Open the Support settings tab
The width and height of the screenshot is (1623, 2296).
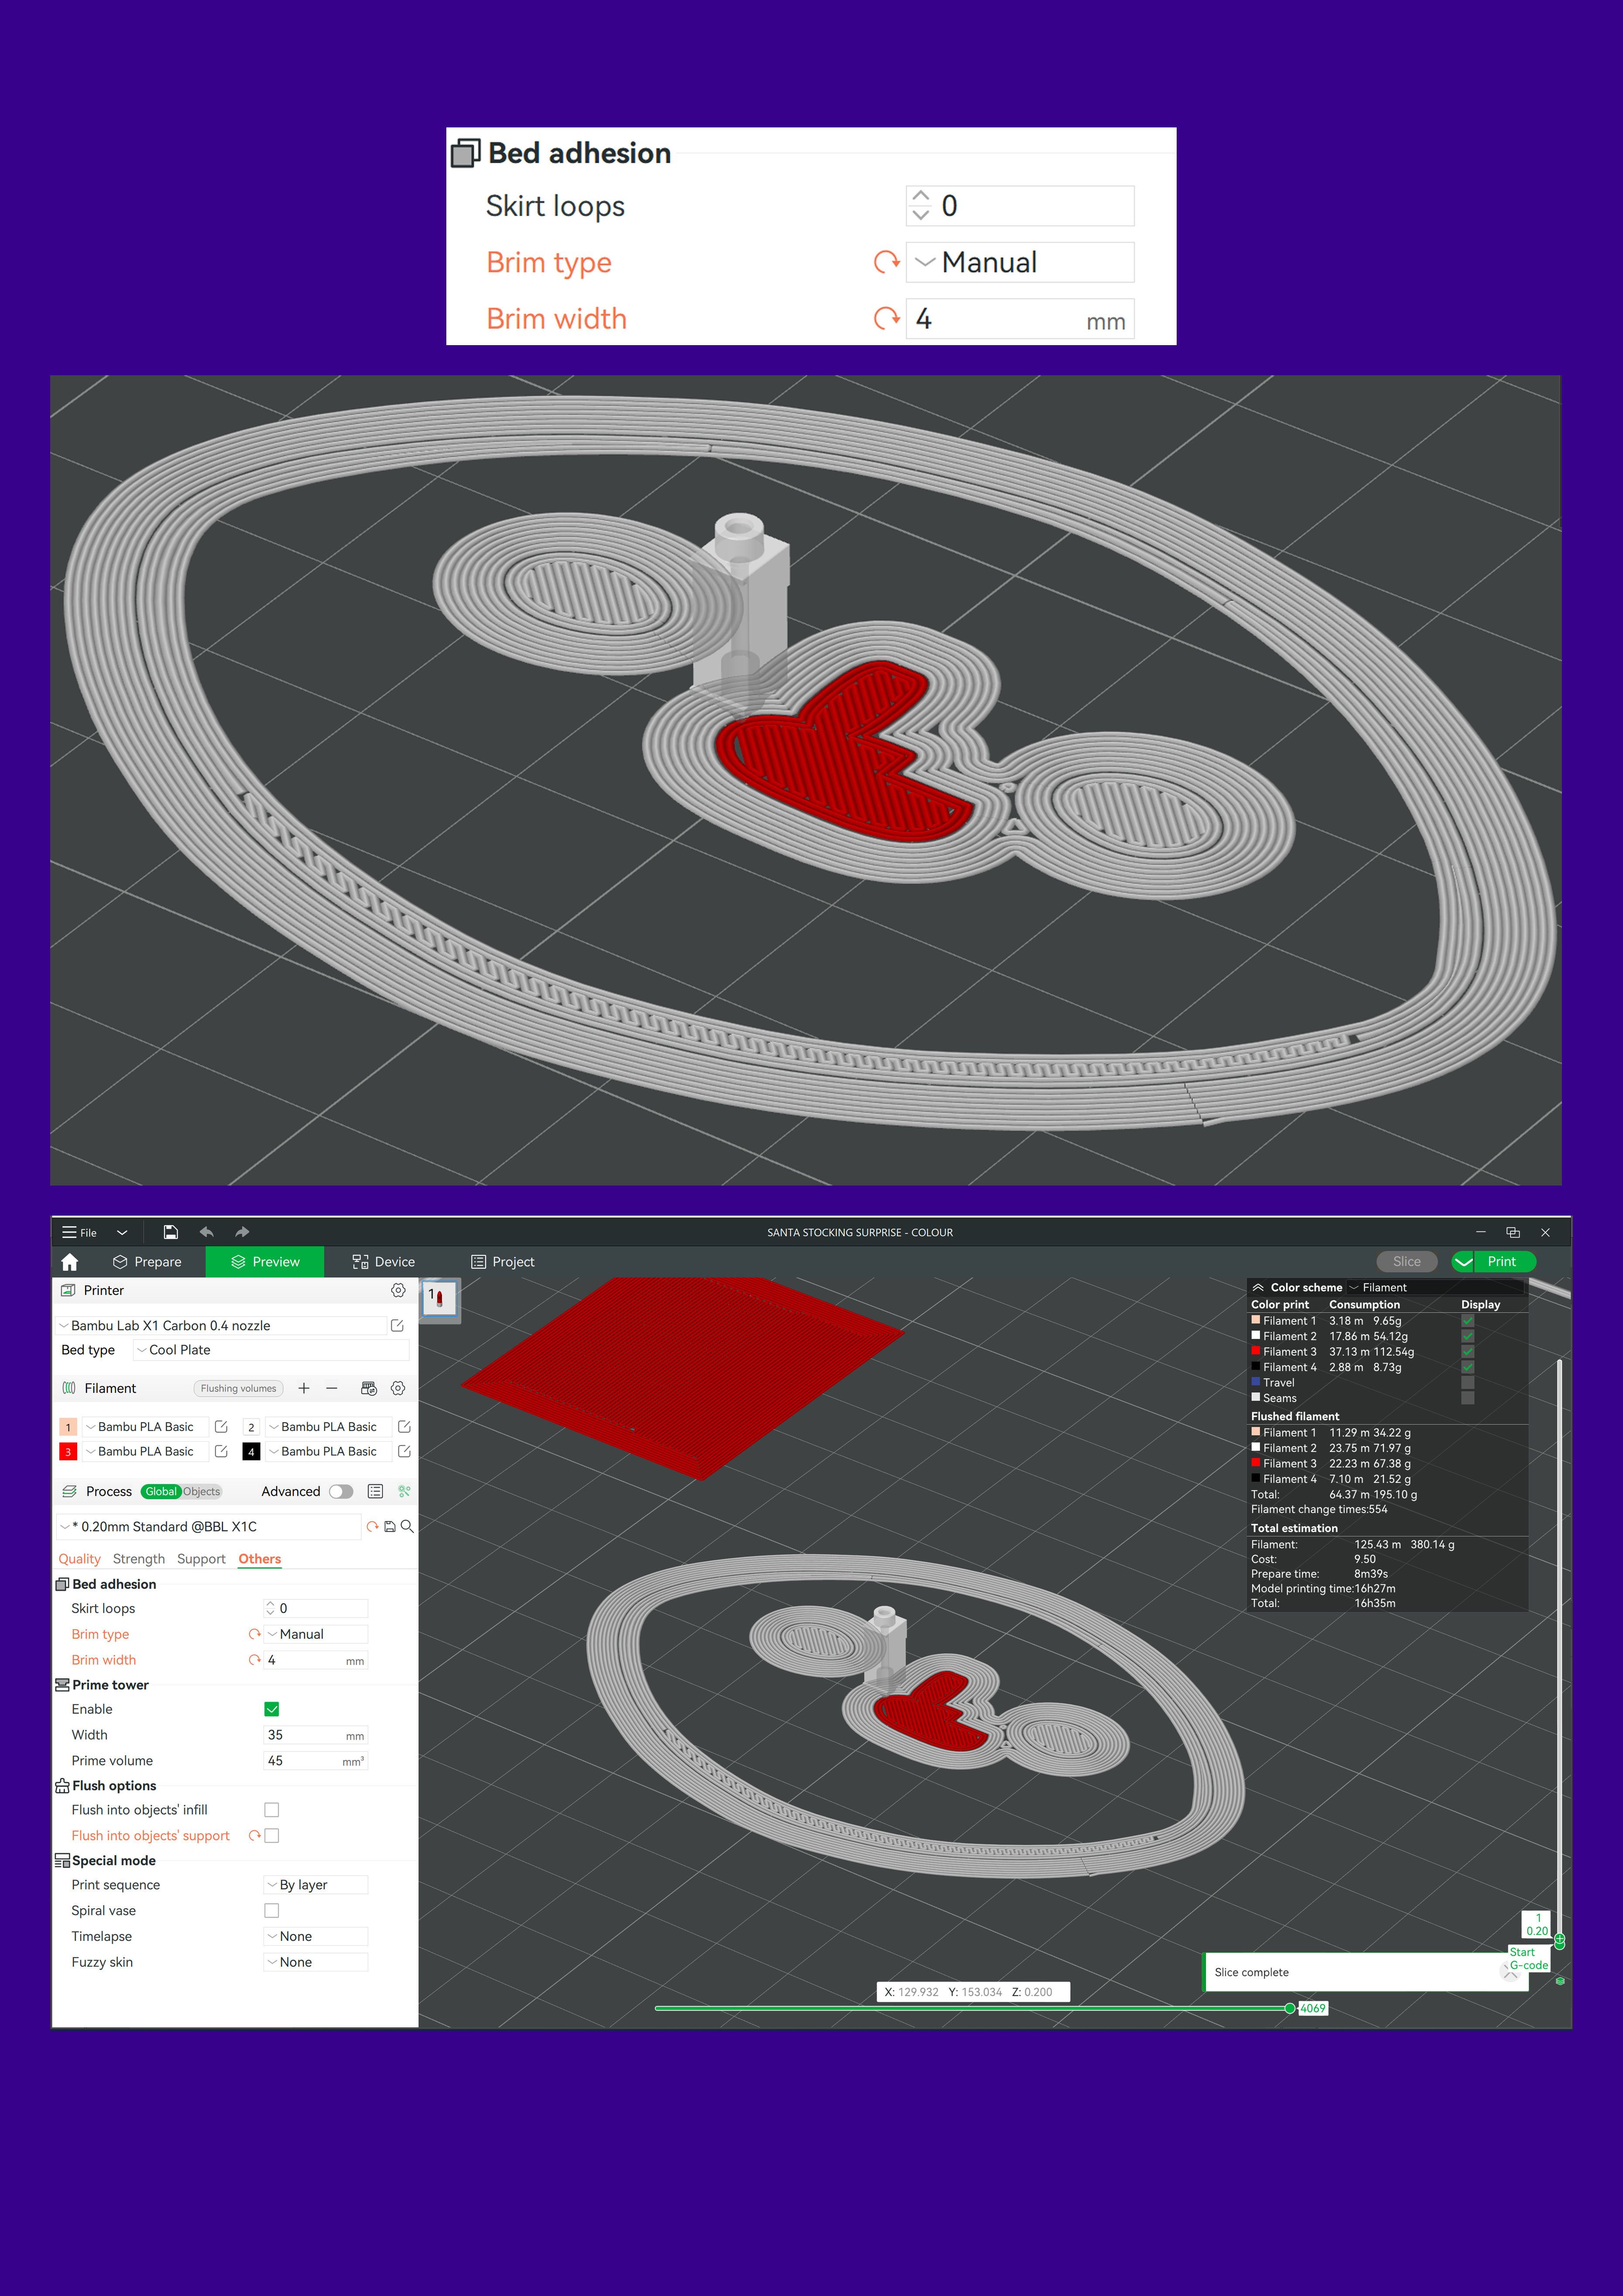tap(201, 1559)
